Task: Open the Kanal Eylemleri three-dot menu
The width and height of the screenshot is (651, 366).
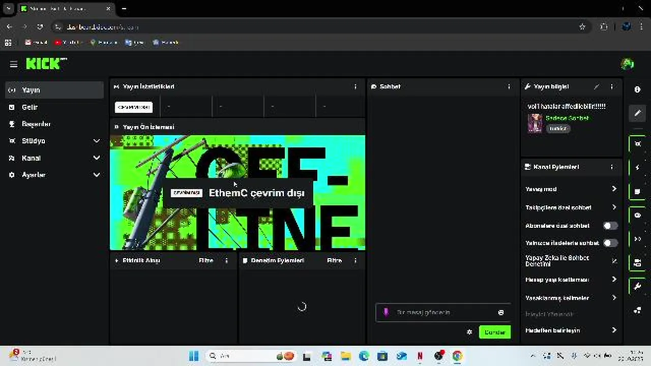Action: click(612, 167)
